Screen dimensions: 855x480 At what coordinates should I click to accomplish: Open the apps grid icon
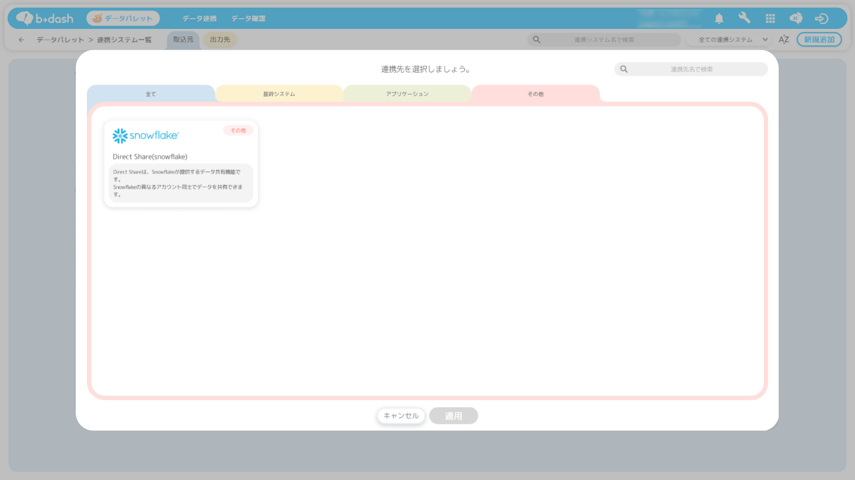click(770, 18)
